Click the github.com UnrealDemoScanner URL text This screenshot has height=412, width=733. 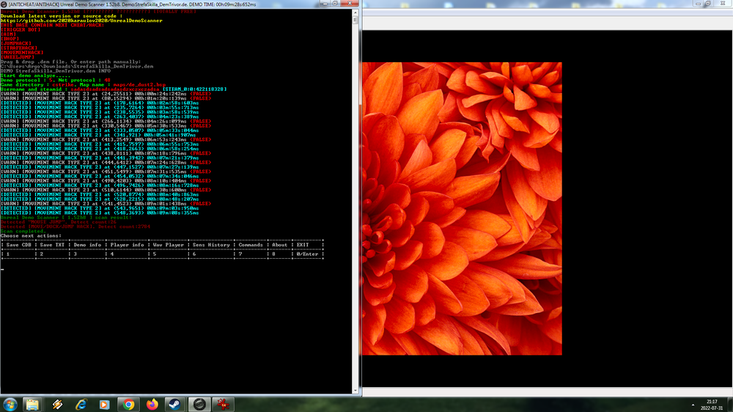pos(81,21)
